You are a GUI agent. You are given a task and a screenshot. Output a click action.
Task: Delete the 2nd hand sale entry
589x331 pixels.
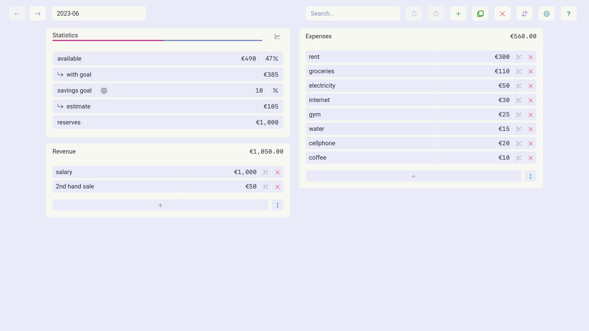coord(278,187)
